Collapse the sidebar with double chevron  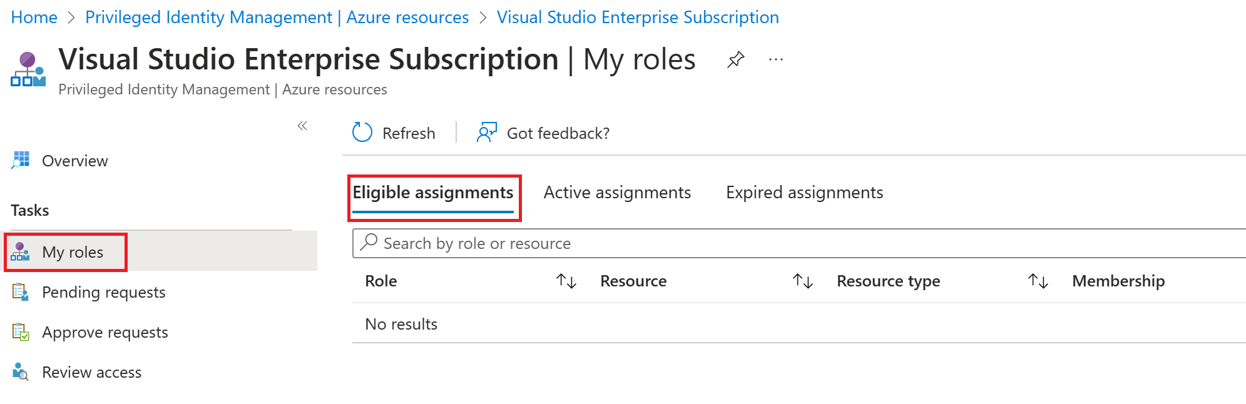[302, 126]
